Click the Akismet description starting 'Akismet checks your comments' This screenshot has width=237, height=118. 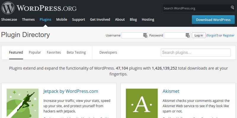[x=196, y=106]
